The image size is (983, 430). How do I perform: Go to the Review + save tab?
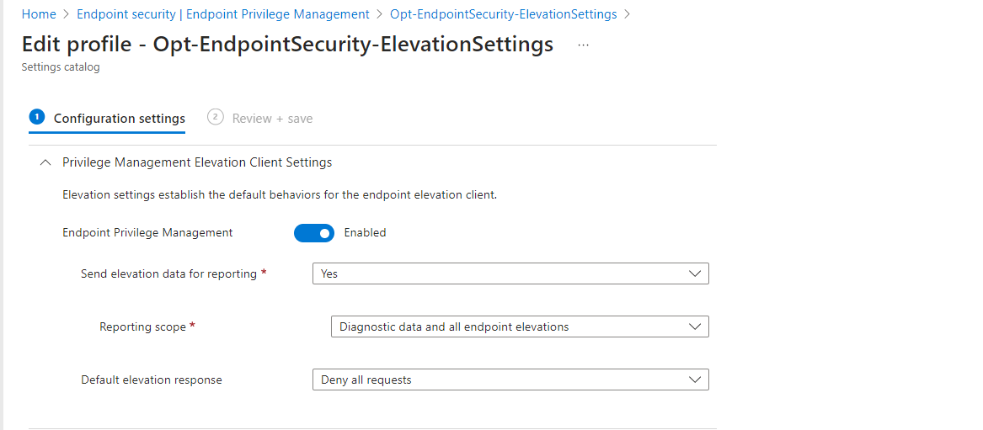[272, 119]
